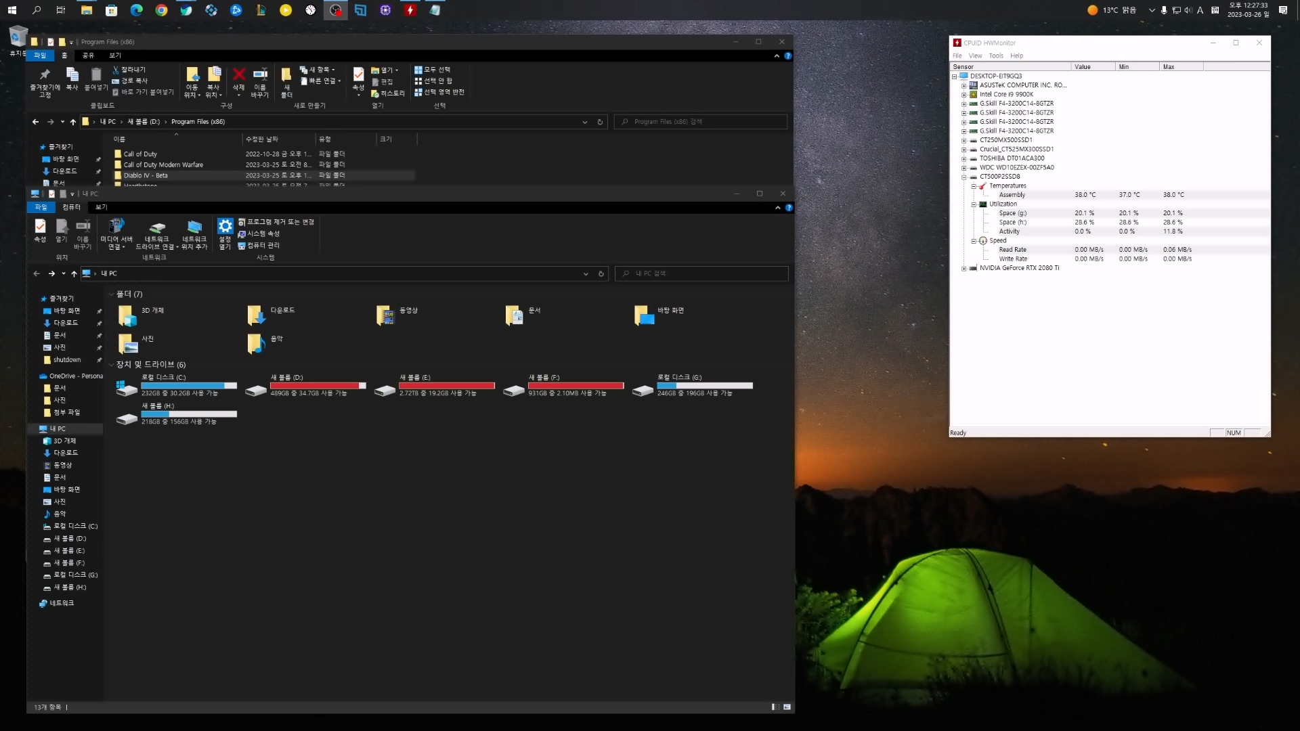
Task: Click the Windows Start button
Action: pos(12,10)
